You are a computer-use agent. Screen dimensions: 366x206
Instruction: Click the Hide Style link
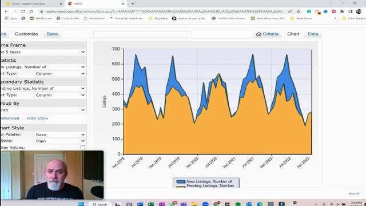(x=37, y=118)
